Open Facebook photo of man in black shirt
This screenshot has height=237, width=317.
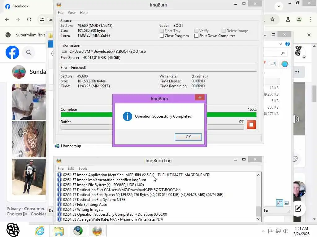[29, 177]
